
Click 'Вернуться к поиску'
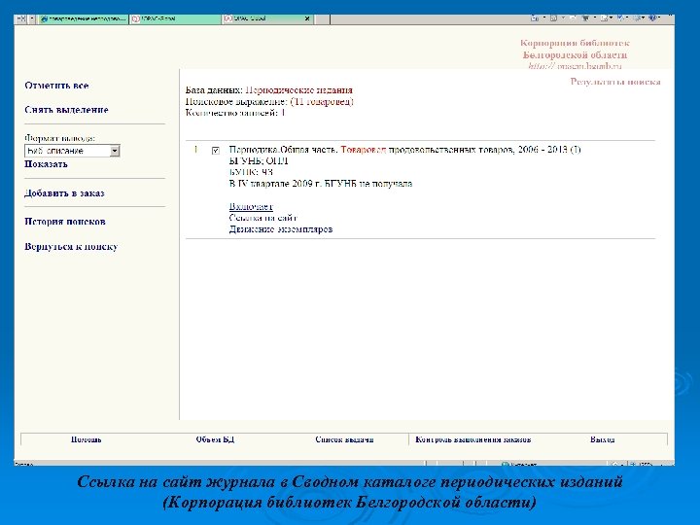point(71,246)
